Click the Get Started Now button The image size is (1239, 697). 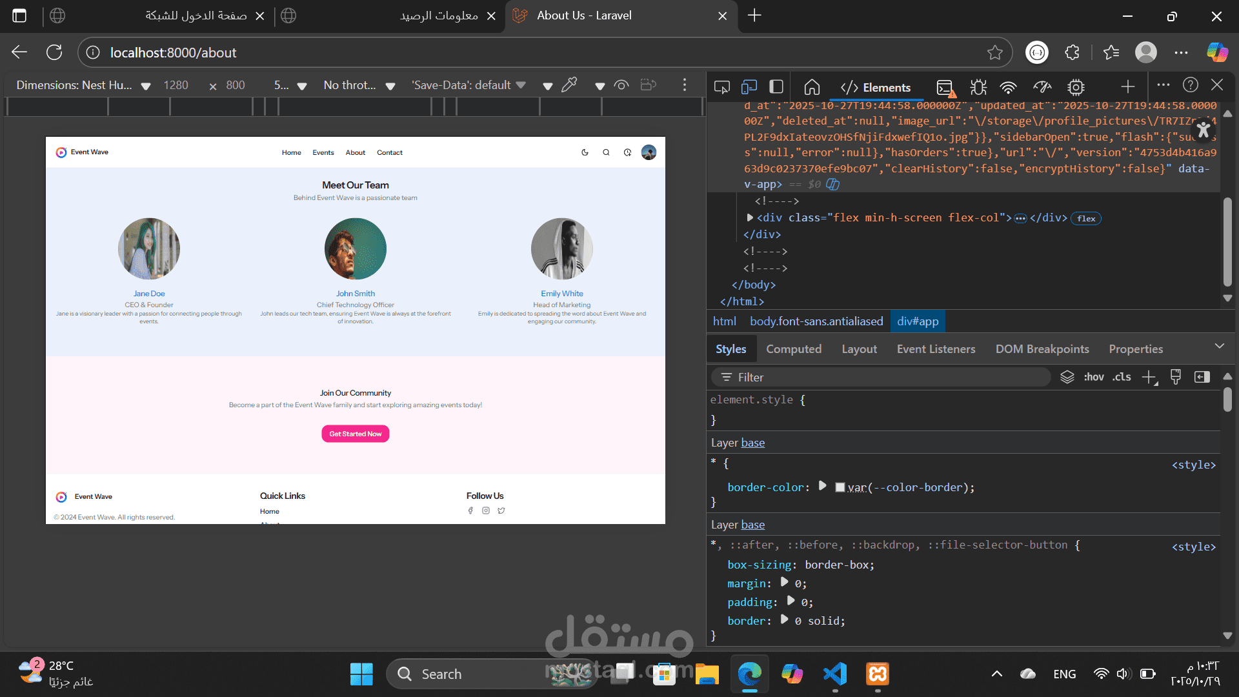pyautogui.click(x=356, y=434)
